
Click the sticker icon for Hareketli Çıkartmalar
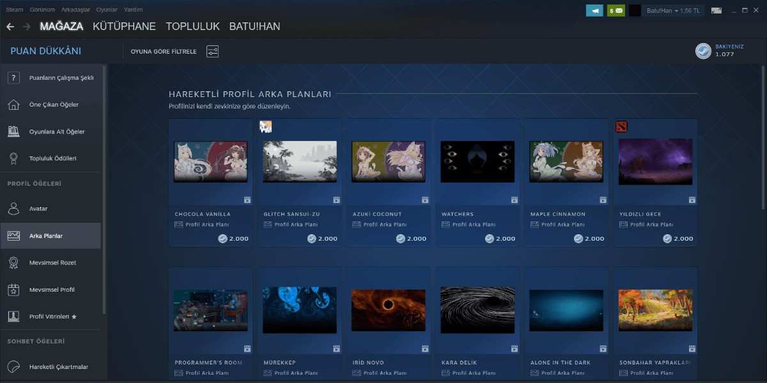tap(13, 366)
